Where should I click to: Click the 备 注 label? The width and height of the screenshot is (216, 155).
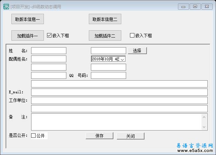(x=18, y=117)
